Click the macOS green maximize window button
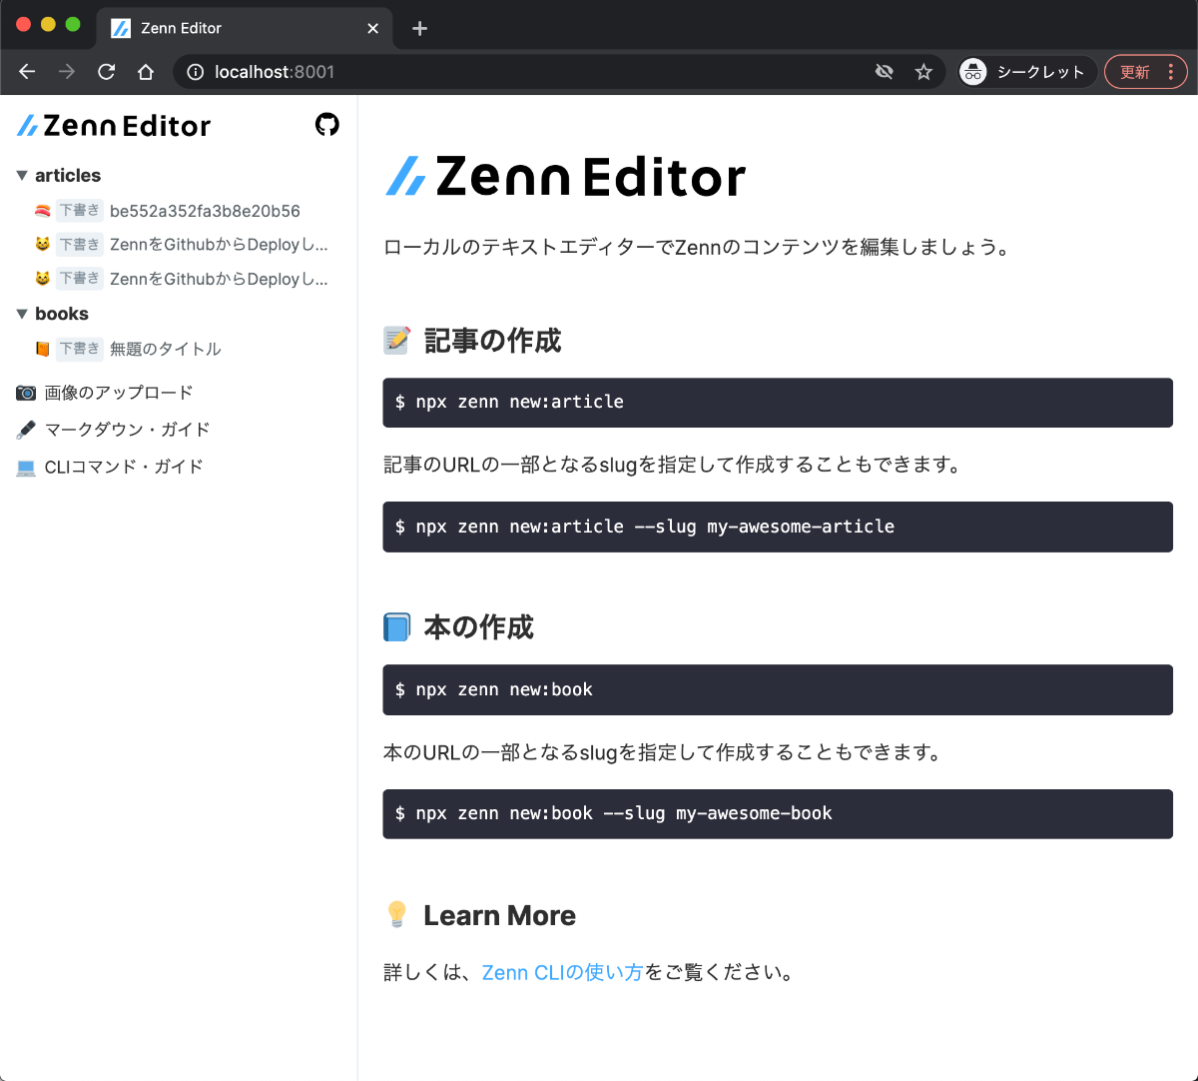Viewport: 1198px width, 1081px height. (73, 24)
